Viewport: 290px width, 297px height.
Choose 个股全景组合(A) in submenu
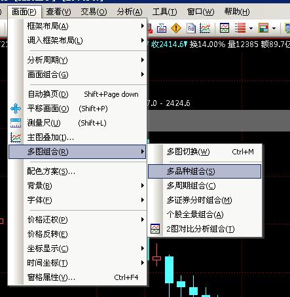point(204,215)
